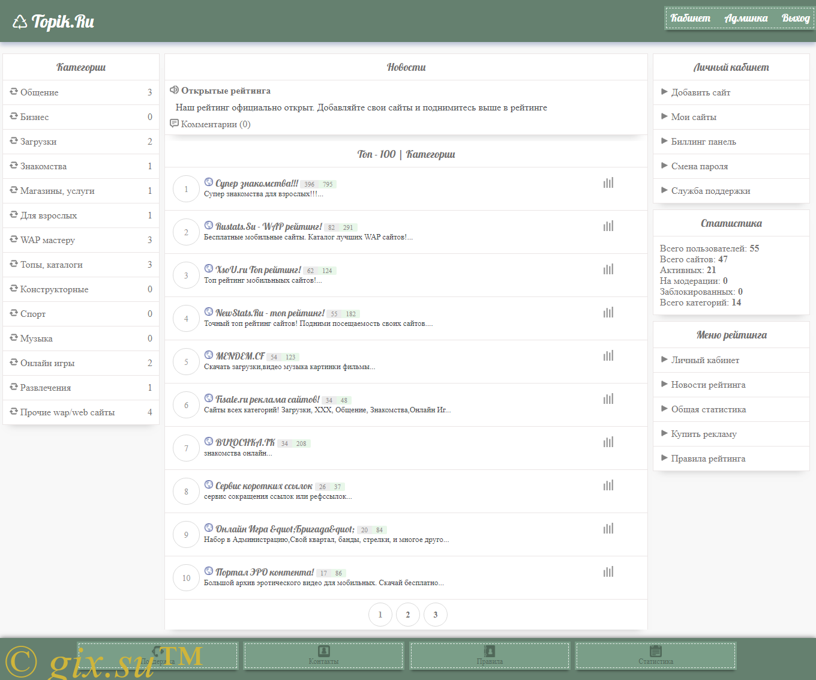Click globe icon beside NewStats.Ru
Viewport: 816px width, 680px height.
point(209,311)
